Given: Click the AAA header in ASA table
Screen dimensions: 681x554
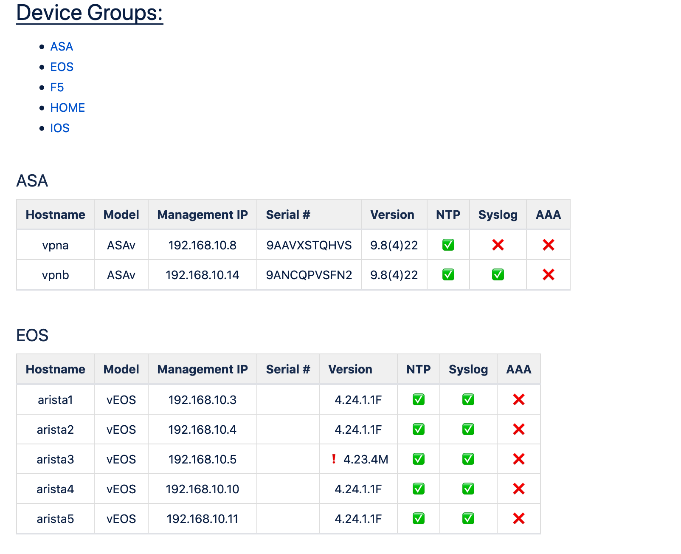Looking at the screenshot, I should click(x=549, y=215).
